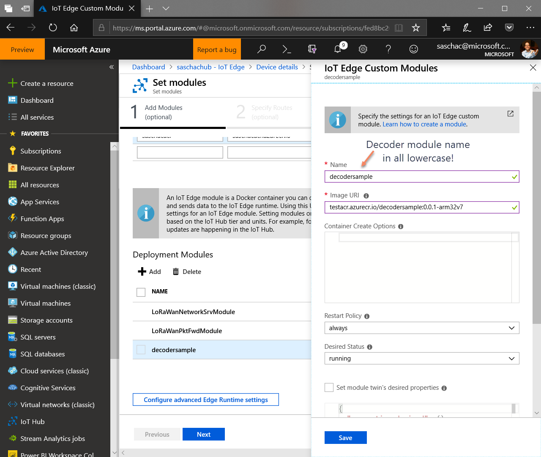Enable Set module twin's desired properties
Image resolution: width=541 pixels, height=457 pixels.
click(x=329, y=388)
